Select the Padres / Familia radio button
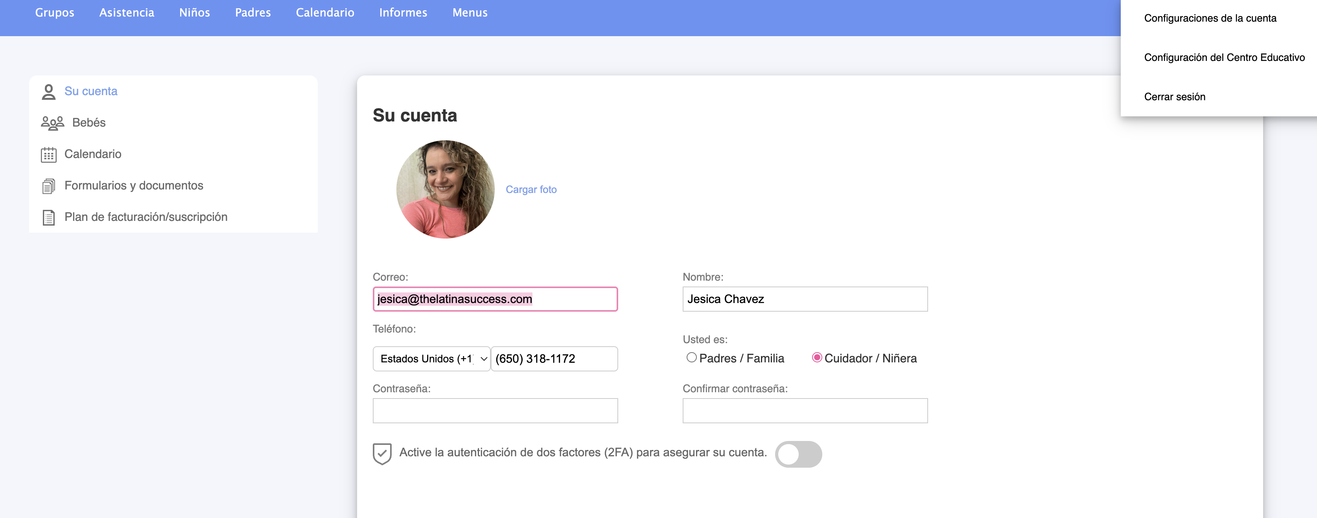This screenshot has width=1317, height=518. [x=691, y=358]
